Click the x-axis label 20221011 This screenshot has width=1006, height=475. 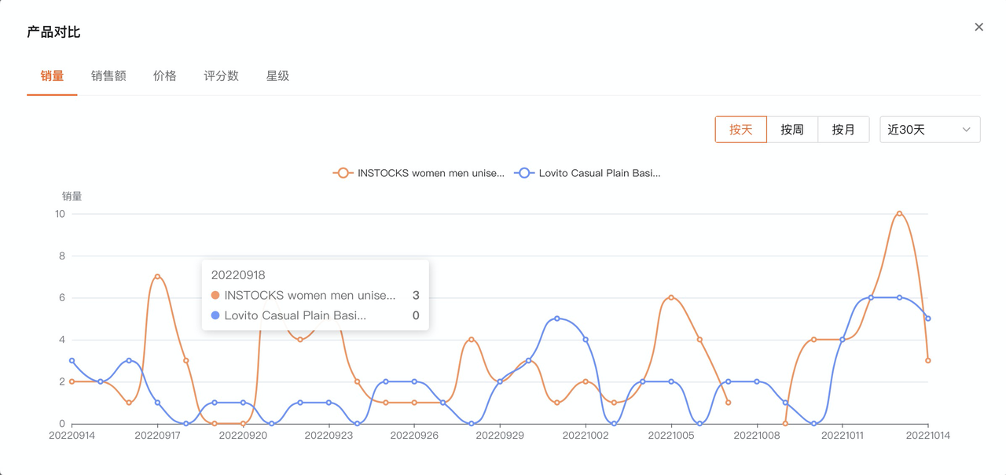[843, 436]
